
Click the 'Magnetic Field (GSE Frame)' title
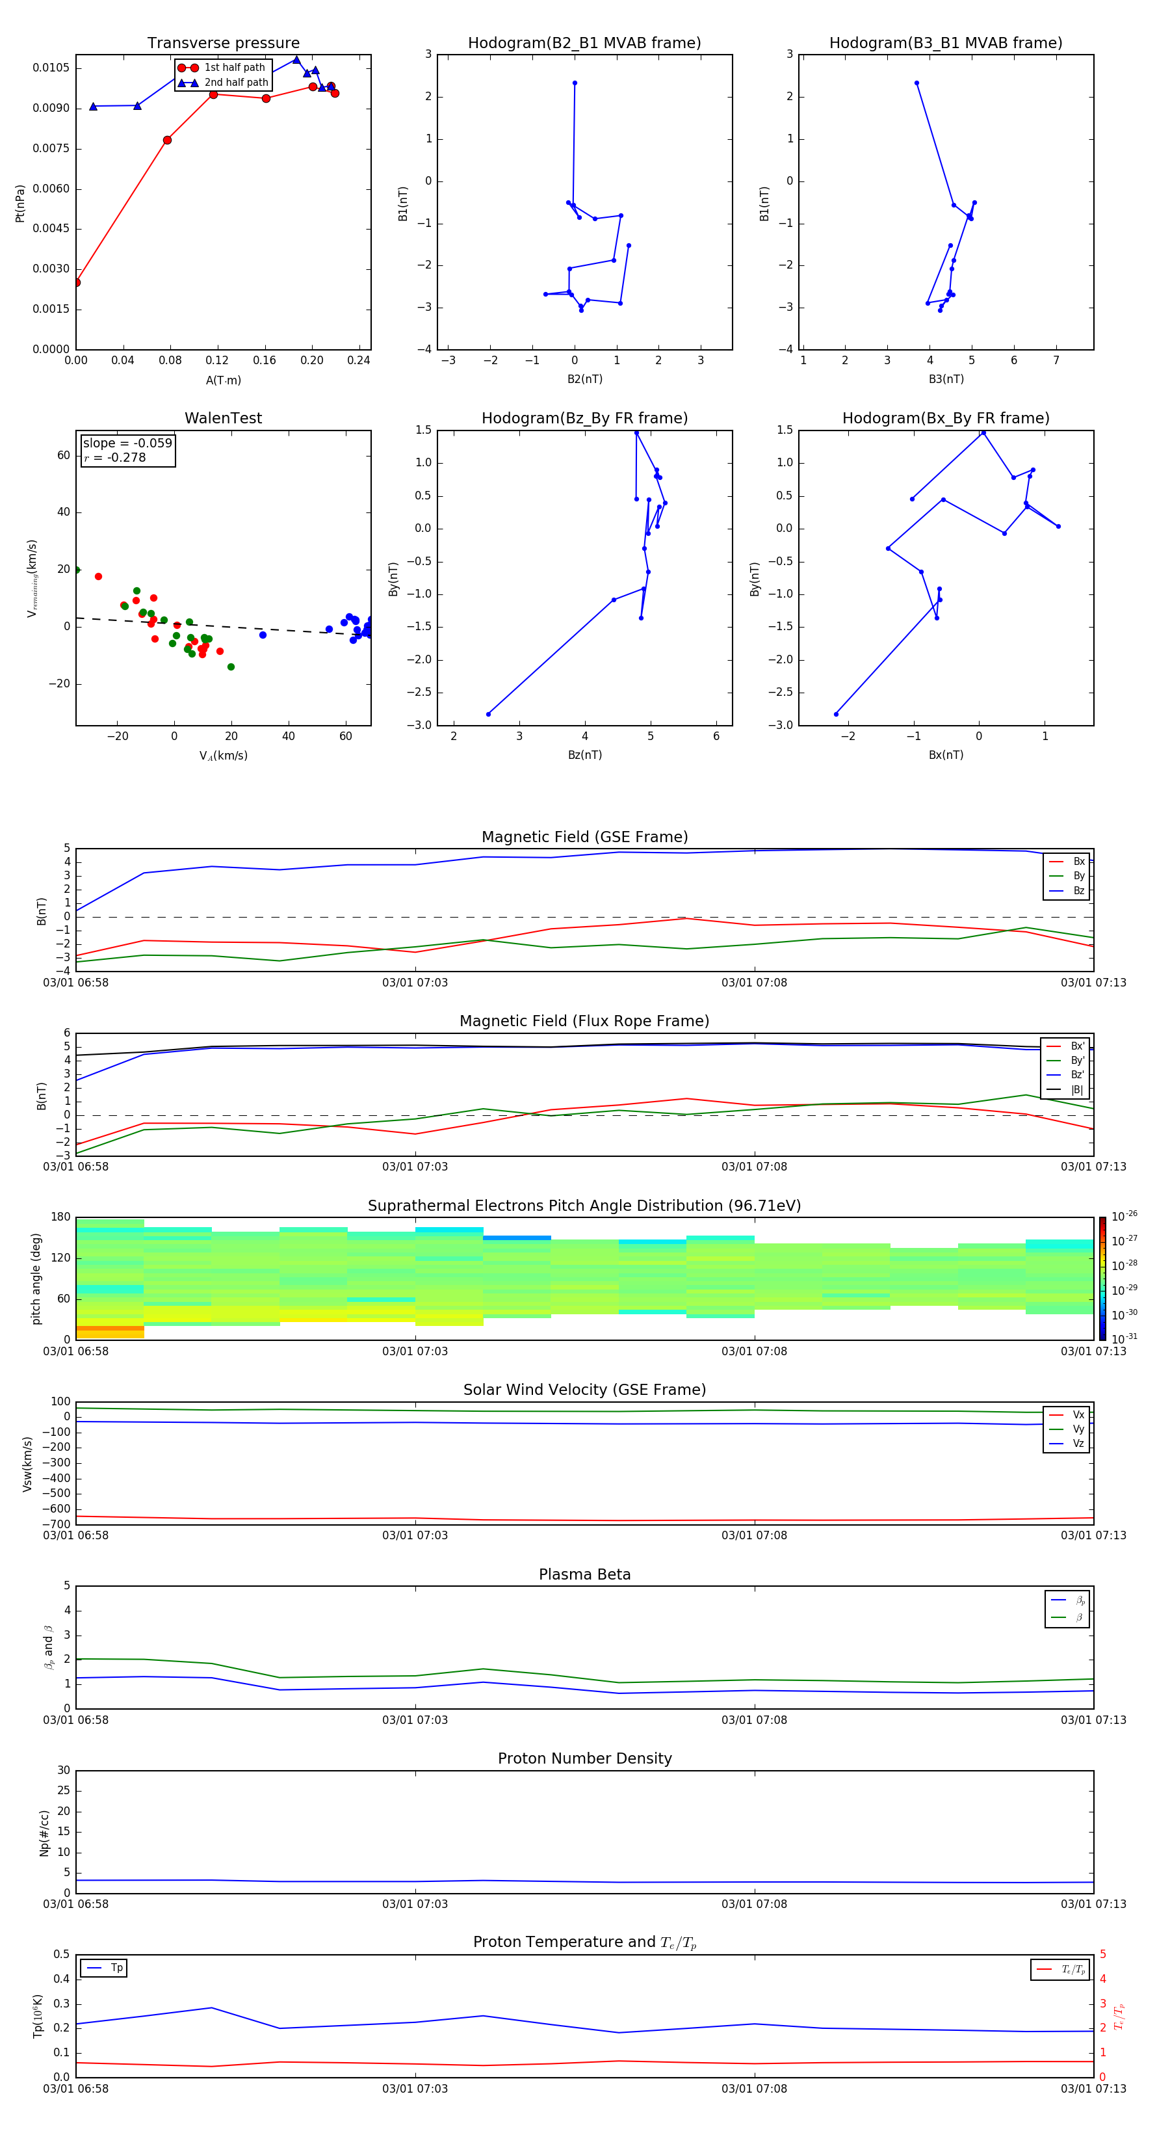tap(584, 837)
